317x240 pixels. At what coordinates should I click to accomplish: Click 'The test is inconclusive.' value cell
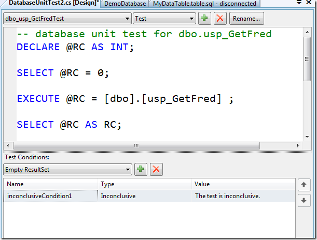pos(243,196)
